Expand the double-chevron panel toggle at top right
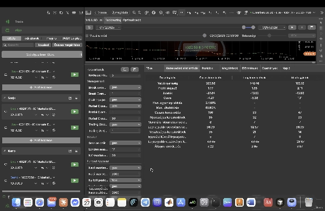The width and height of the screenshot is (325, 211). click(322, 12)
